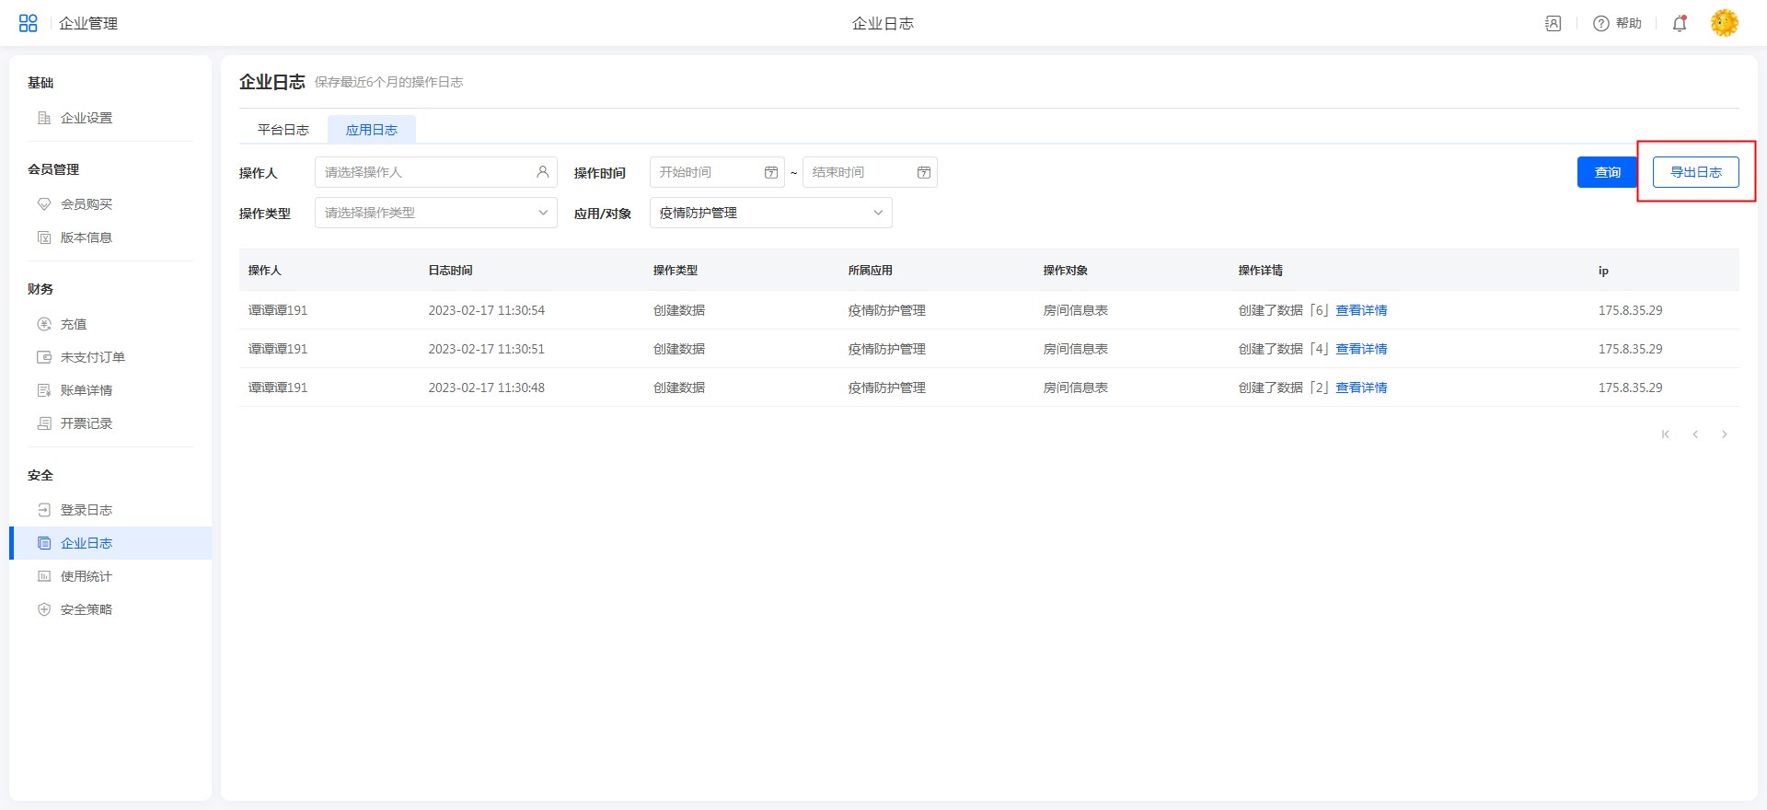Screen dimensions: 1767x810
Task: Click the app grid icon beside 企业管理
Action: (x=28, y=23)
